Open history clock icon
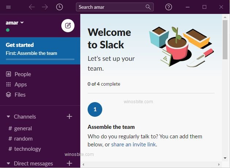This screenshot has width=230, height=168. pyautogui.click(x=59, y=7)
